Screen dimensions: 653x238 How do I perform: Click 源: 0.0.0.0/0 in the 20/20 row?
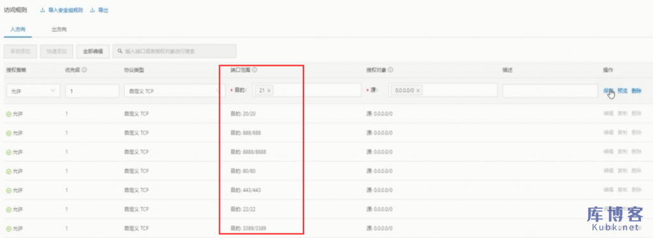coord(379,114)
